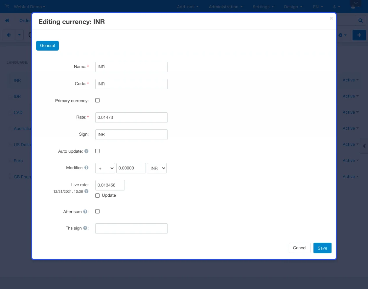Open the Modifier INR unit dropdown
Viewport: 368px width, 289px height.
tap(157, 168)
